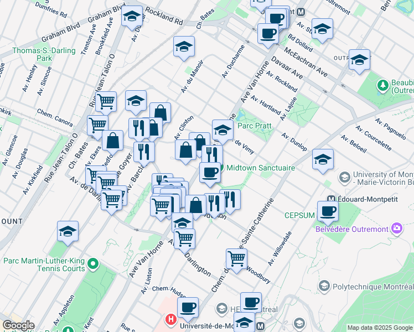The image size is (414, 332).
Task: Select the school marker beside Ch. Bates
Action: (184, 47)
